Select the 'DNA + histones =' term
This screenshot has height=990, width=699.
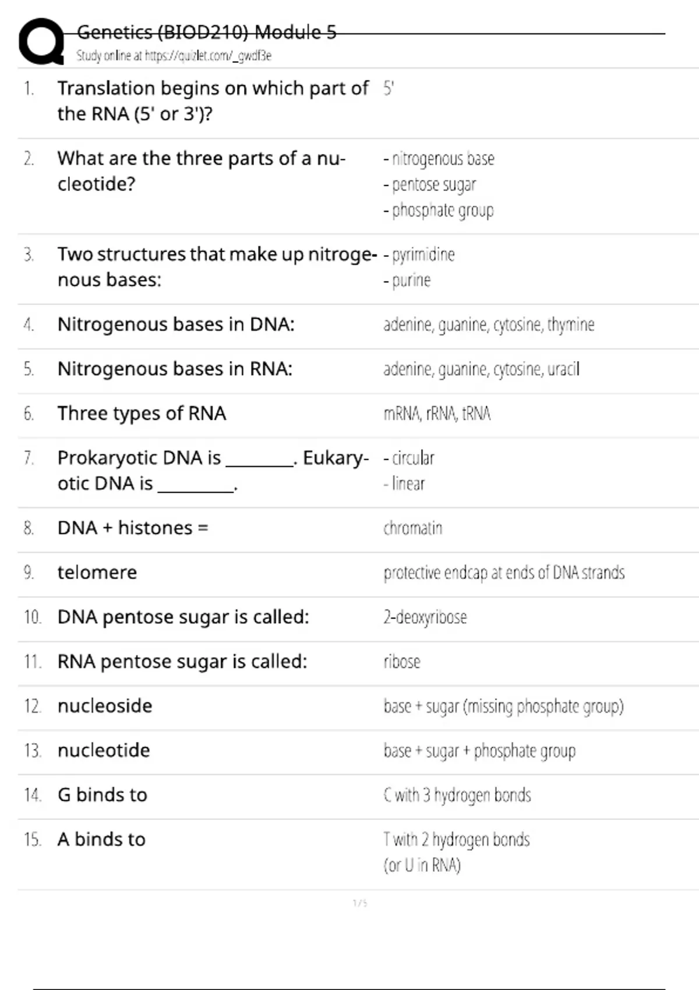(x=133, y=528)
